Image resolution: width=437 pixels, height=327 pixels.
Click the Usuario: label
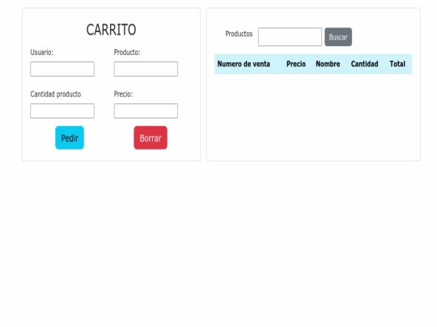click(42, 52)
